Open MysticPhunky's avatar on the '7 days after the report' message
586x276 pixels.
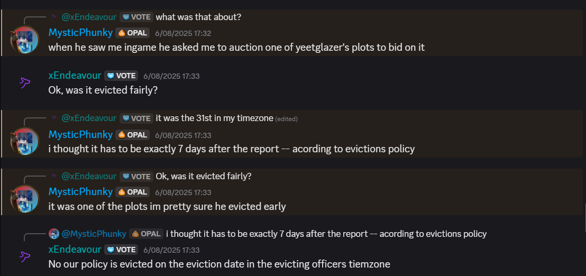coord(24,141)
